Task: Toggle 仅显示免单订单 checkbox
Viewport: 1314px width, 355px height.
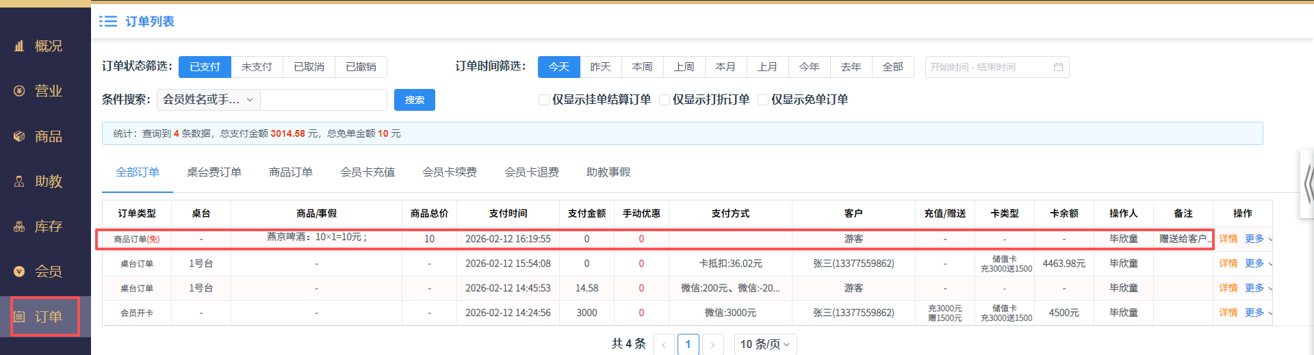Action: (x=763, y=100)
